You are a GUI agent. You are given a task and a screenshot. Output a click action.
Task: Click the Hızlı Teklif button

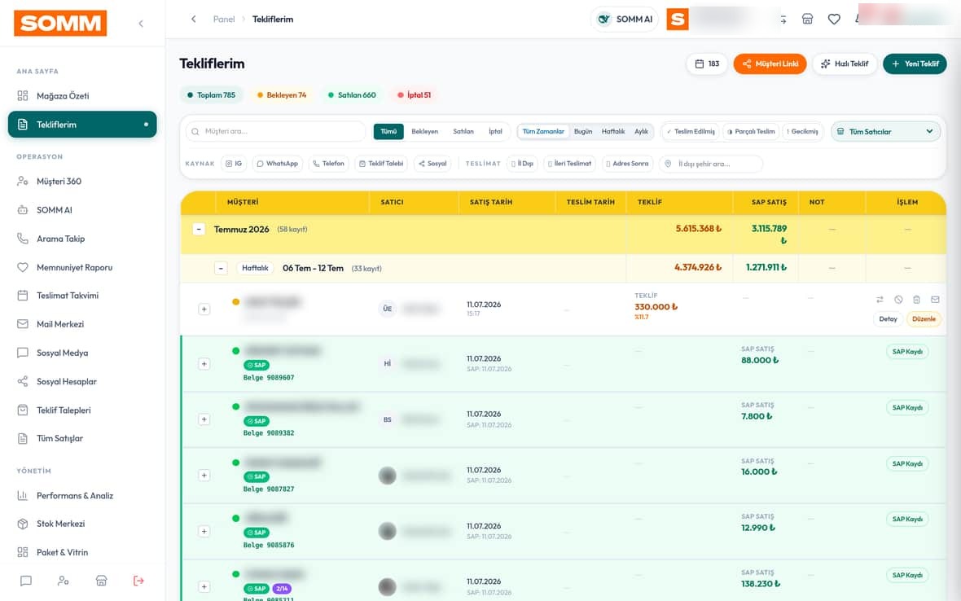[845, 64]
